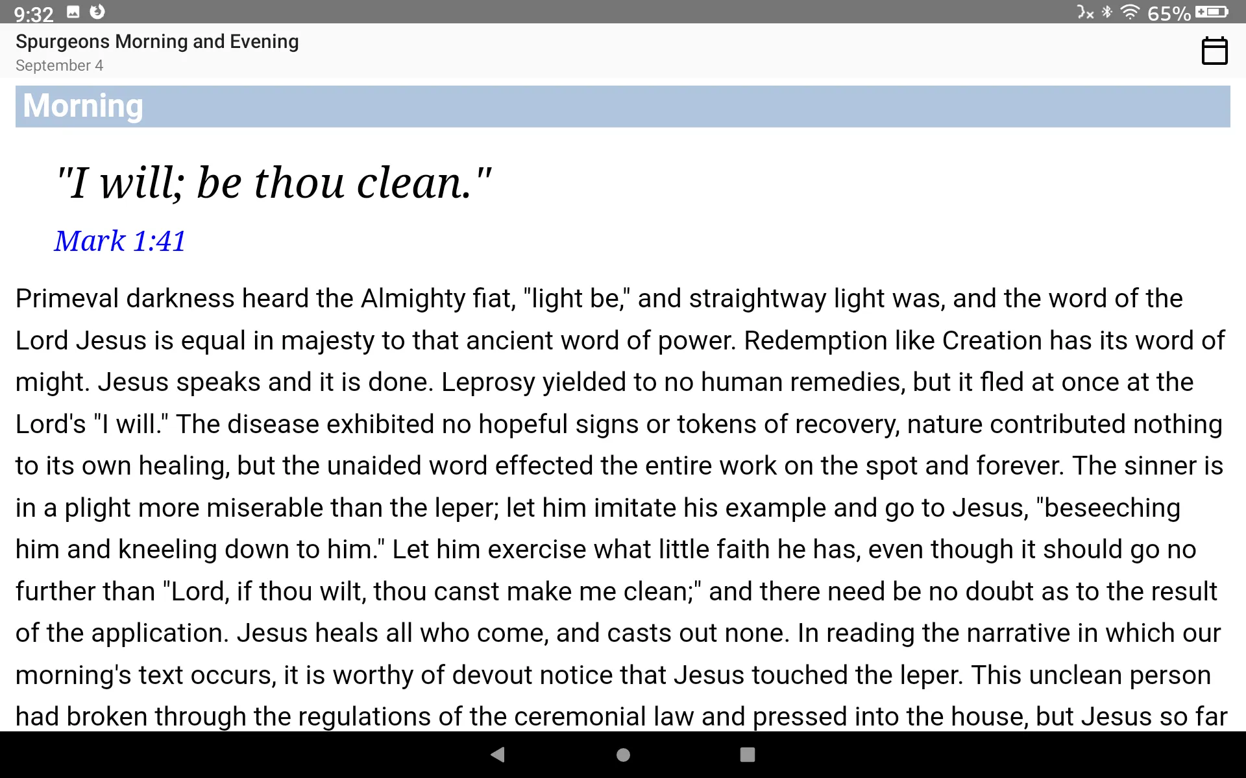Tap the Mark 1:41 scripture reference link
The width and height of the screenshot is (1246, 778).
point(120,241)
